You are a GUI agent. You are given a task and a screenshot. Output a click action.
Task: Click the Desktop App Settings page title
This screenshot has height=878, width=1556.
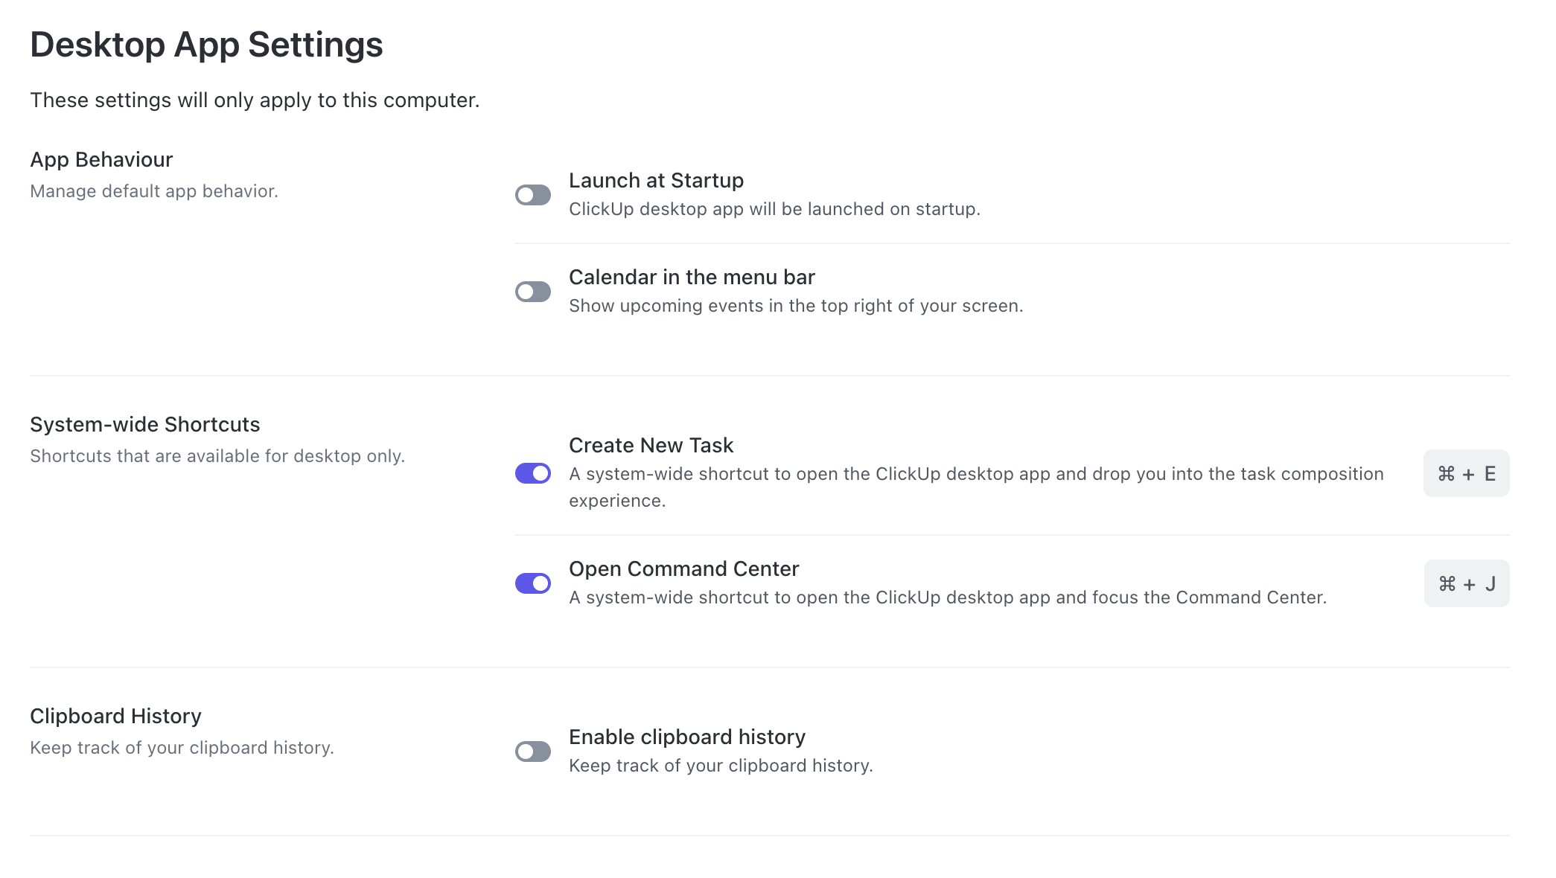(x=206, y=45)
